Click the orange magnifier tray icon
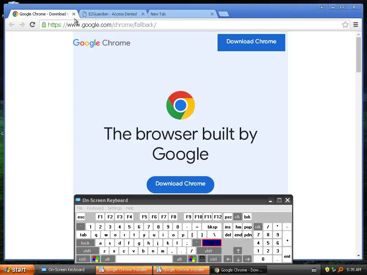367x275 pixels. (x=340, y=270)
